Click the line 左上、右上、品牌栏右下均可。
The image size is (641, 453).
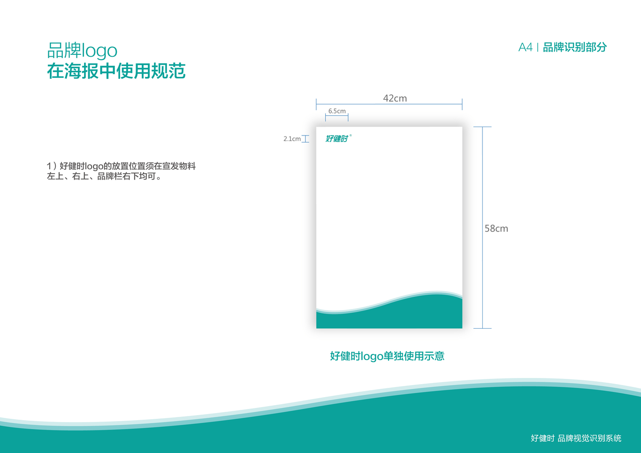point(105,176)
